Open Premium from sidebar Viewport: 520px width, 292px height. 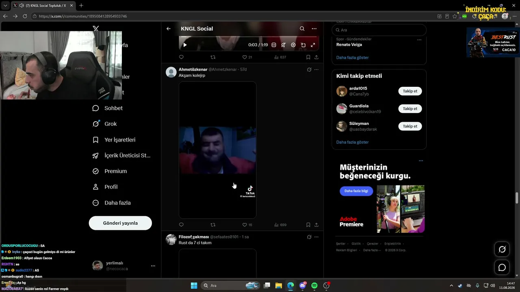point(110,171)
